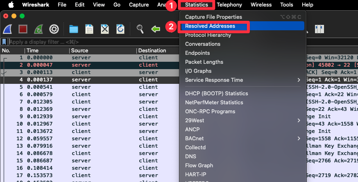Restart the current capture with green fin icon
This screenshot has width=358, height=182.
click(x=39, y=29)
